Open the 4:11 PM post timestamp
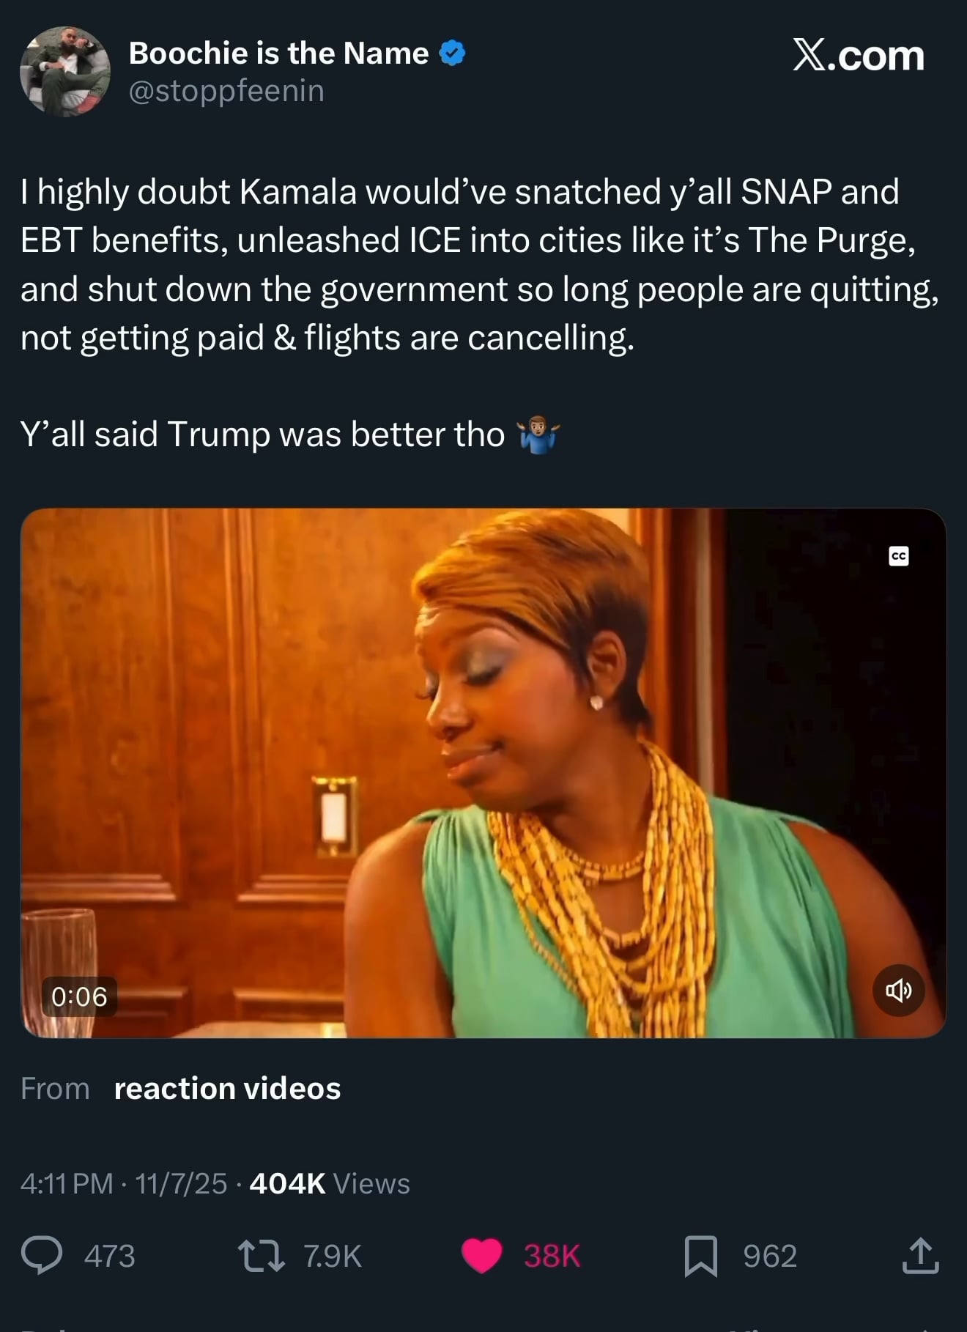This screenshot has width=967, height=1332. tap(67, 1183)
